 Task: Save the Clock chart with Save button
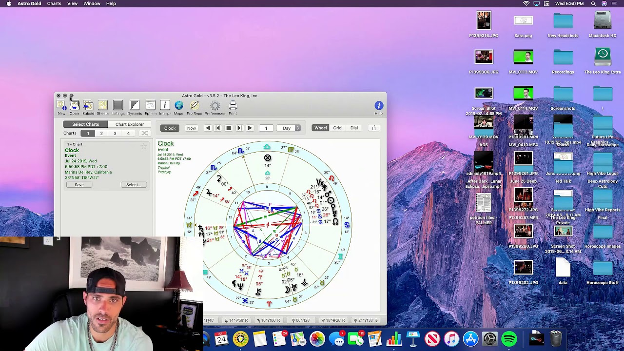(79, 185)
